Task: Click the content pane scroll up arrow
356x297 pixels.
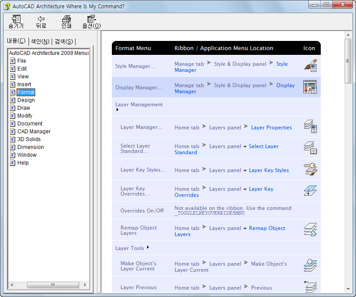Action: [348, 35]
